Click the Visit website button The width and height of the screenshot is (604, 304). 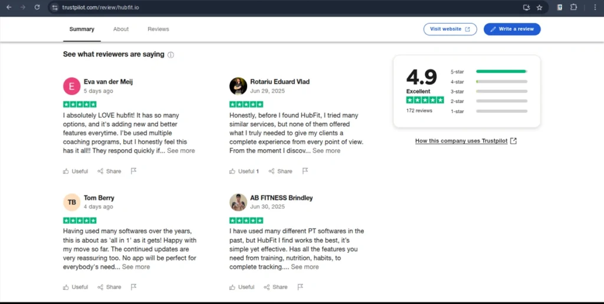pos(450,29)
